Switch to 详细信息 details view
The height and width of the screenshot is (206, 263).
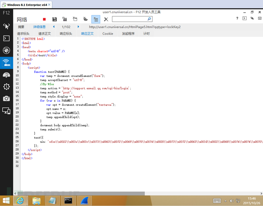pyautogui.click(x=39, y=27)
